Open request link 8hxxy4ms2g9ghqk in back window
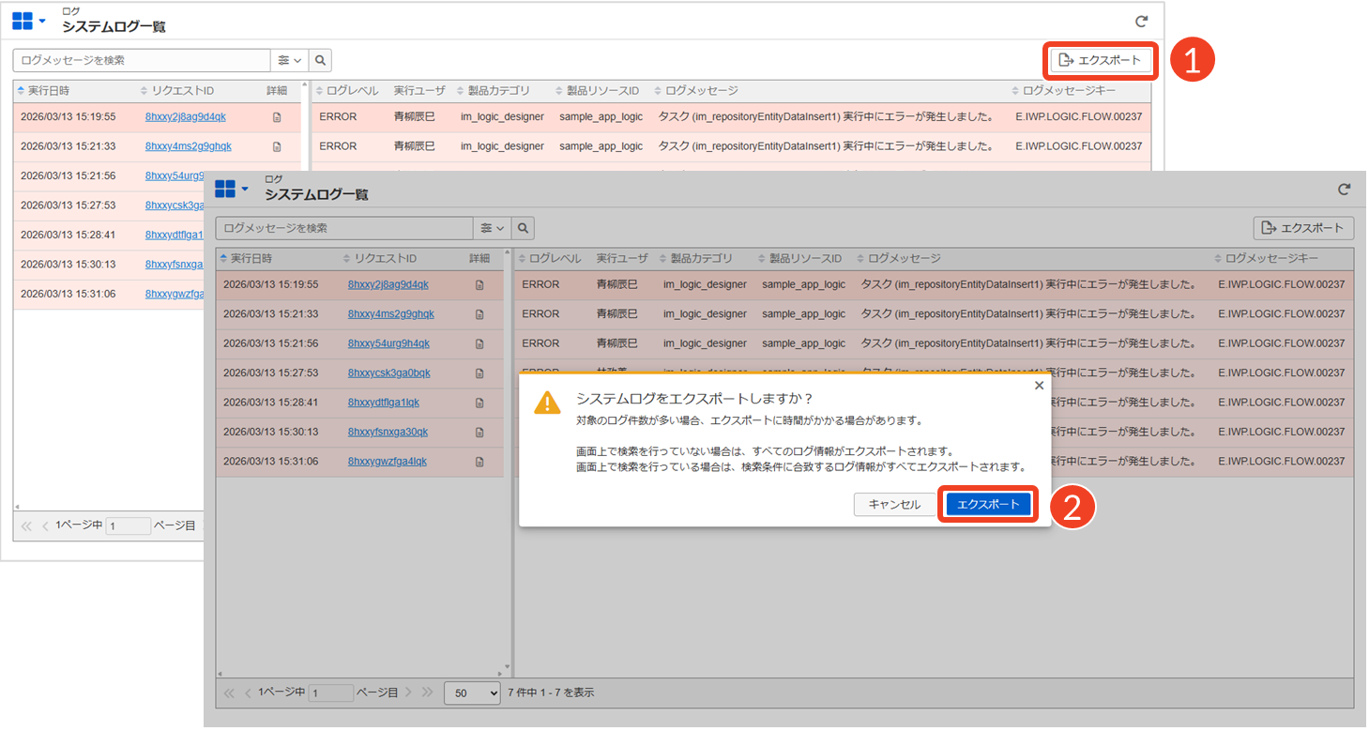This screenshot has width=1369, height=731. coord(189,146)
